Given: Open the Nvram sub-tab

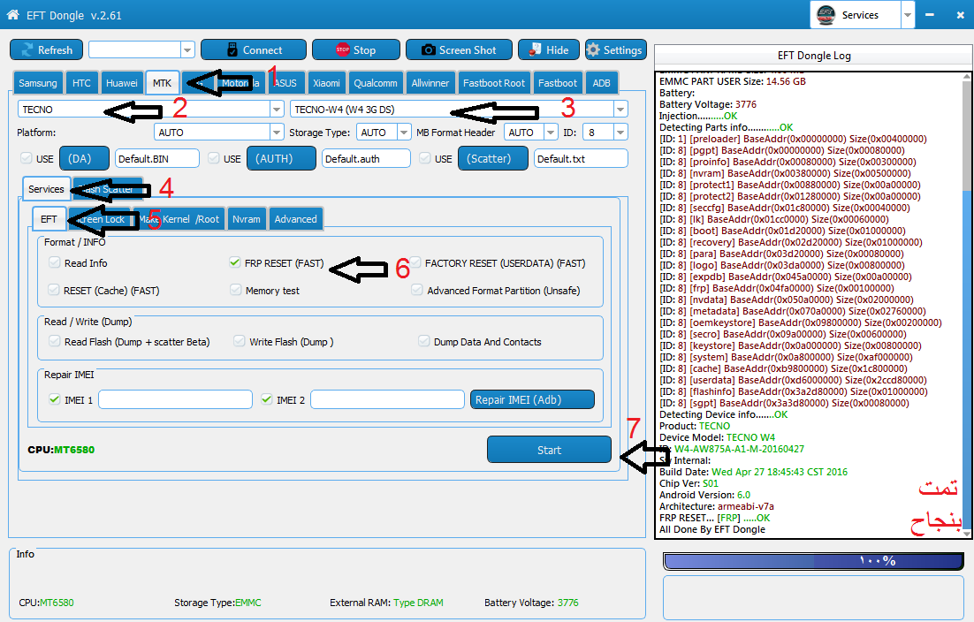Looking at the screenshot, I should coord(247,218).
